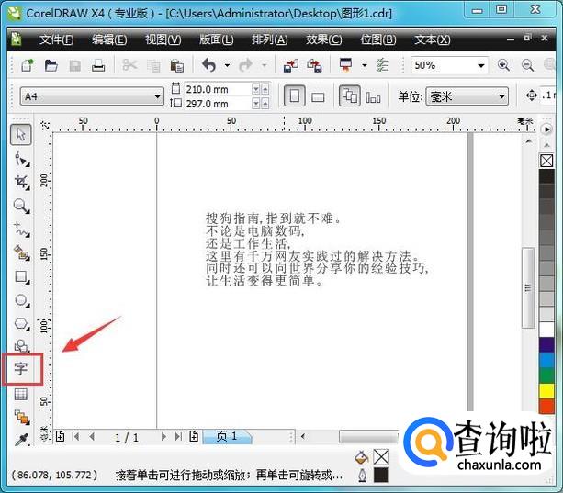Image resolution: width=563 pixels, height=493 pixels.
Task: Open the 位图(B) menu
Action: [x=377, y=39]
